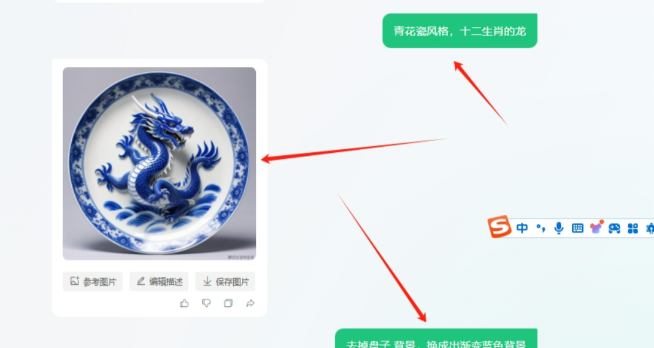Click the copy icon under the image

pos(228,303)
